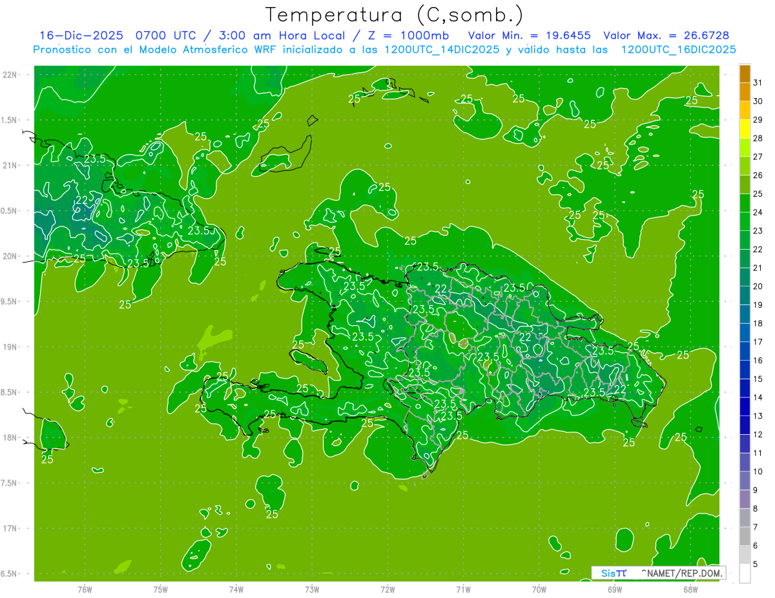Image resolution: width=775 pixels, height=598 pixels.
Task: Select the "Z = 1000mb" level label
Action: coord(408,35)
